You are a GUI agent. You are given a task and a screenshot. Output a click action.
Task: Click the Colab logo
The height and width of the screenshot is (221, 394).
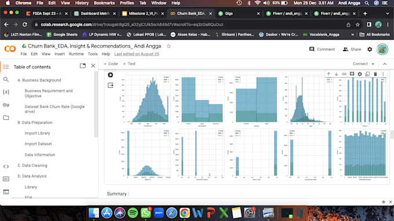(10, 49)
